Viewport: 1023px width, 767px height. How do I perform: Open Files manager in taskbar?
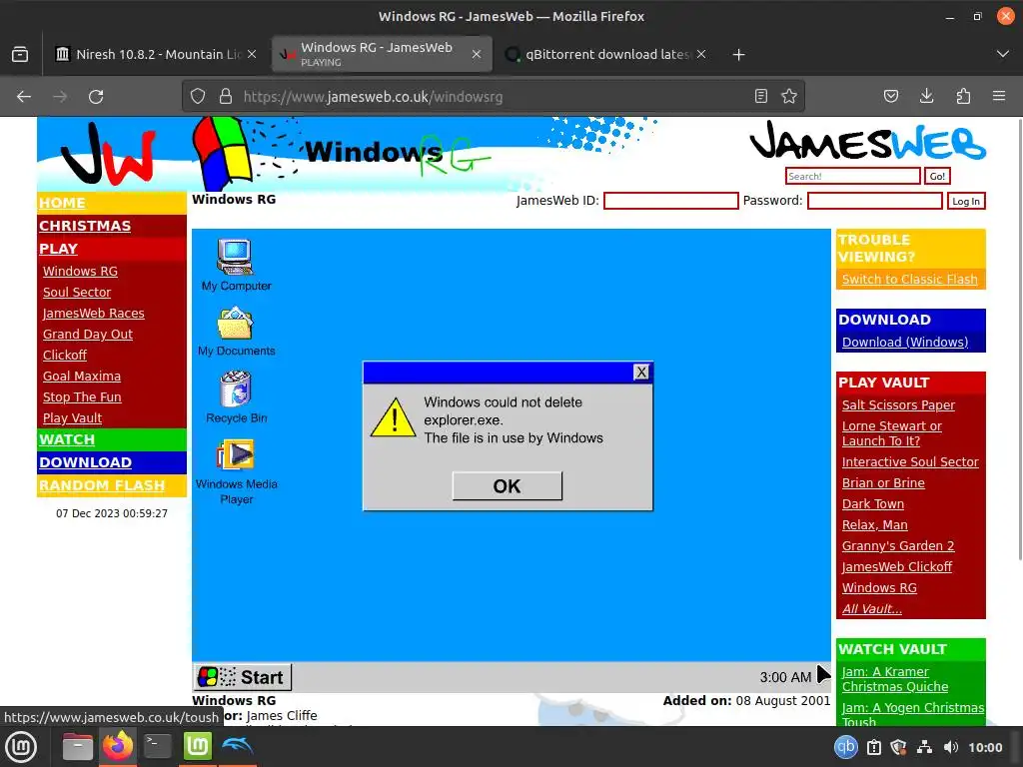[77, 747]
